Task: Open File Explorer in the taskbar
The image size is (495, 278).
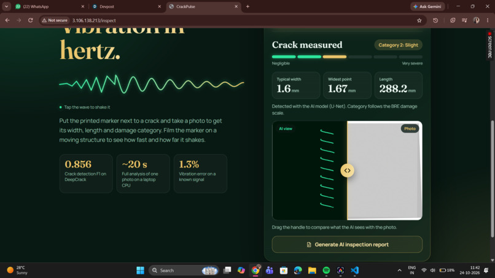Action: (312, 271)
